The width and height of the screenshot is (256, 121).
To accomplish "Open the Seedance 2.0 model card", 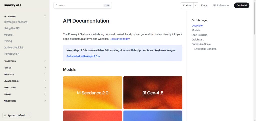I will [93, 93].
